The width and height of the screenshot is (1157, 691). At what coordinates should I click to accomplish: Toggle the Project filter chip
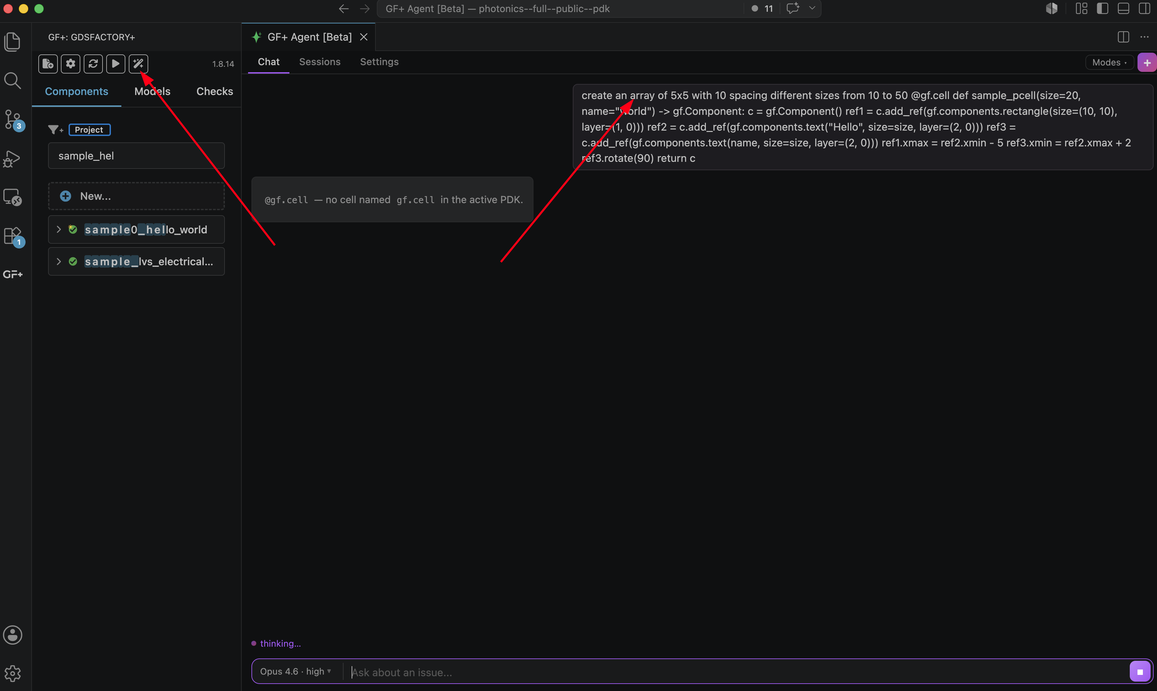(x=89, y=130)
